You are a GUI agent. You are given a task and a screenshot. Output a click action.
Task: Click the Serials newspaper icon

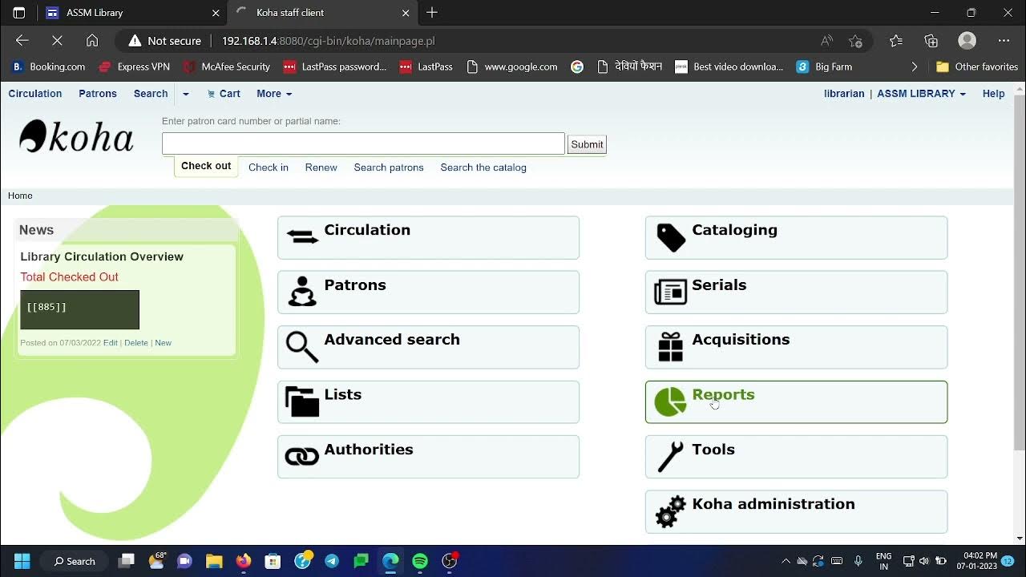pos(671,292)
